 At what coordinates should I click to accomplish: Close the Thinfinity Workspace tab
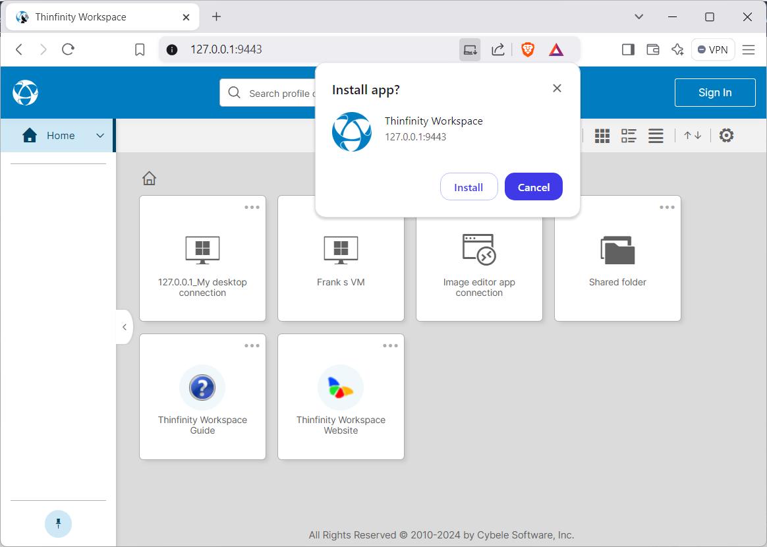point(186,17)
